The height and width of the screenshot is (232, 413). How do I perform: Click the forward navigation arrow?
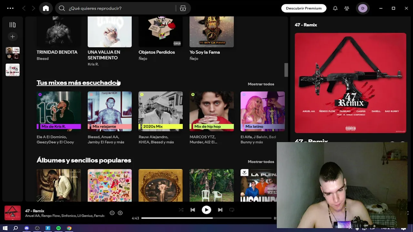click(x=33, y=8)
